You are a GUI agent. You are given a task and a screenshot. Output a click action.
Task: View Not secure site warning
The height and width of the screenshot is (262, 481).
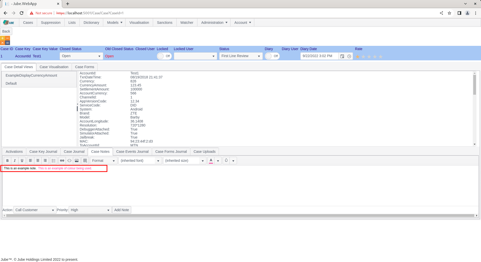pos(41,13)
